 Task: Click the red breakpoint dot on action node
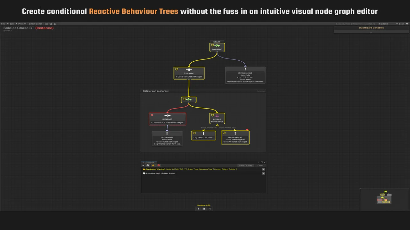(247, 130)
